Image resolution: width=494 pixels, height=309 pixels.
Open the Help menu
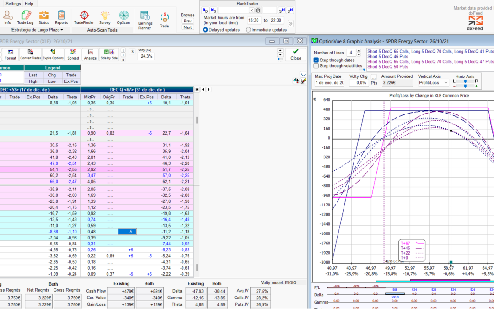(29, 4)
